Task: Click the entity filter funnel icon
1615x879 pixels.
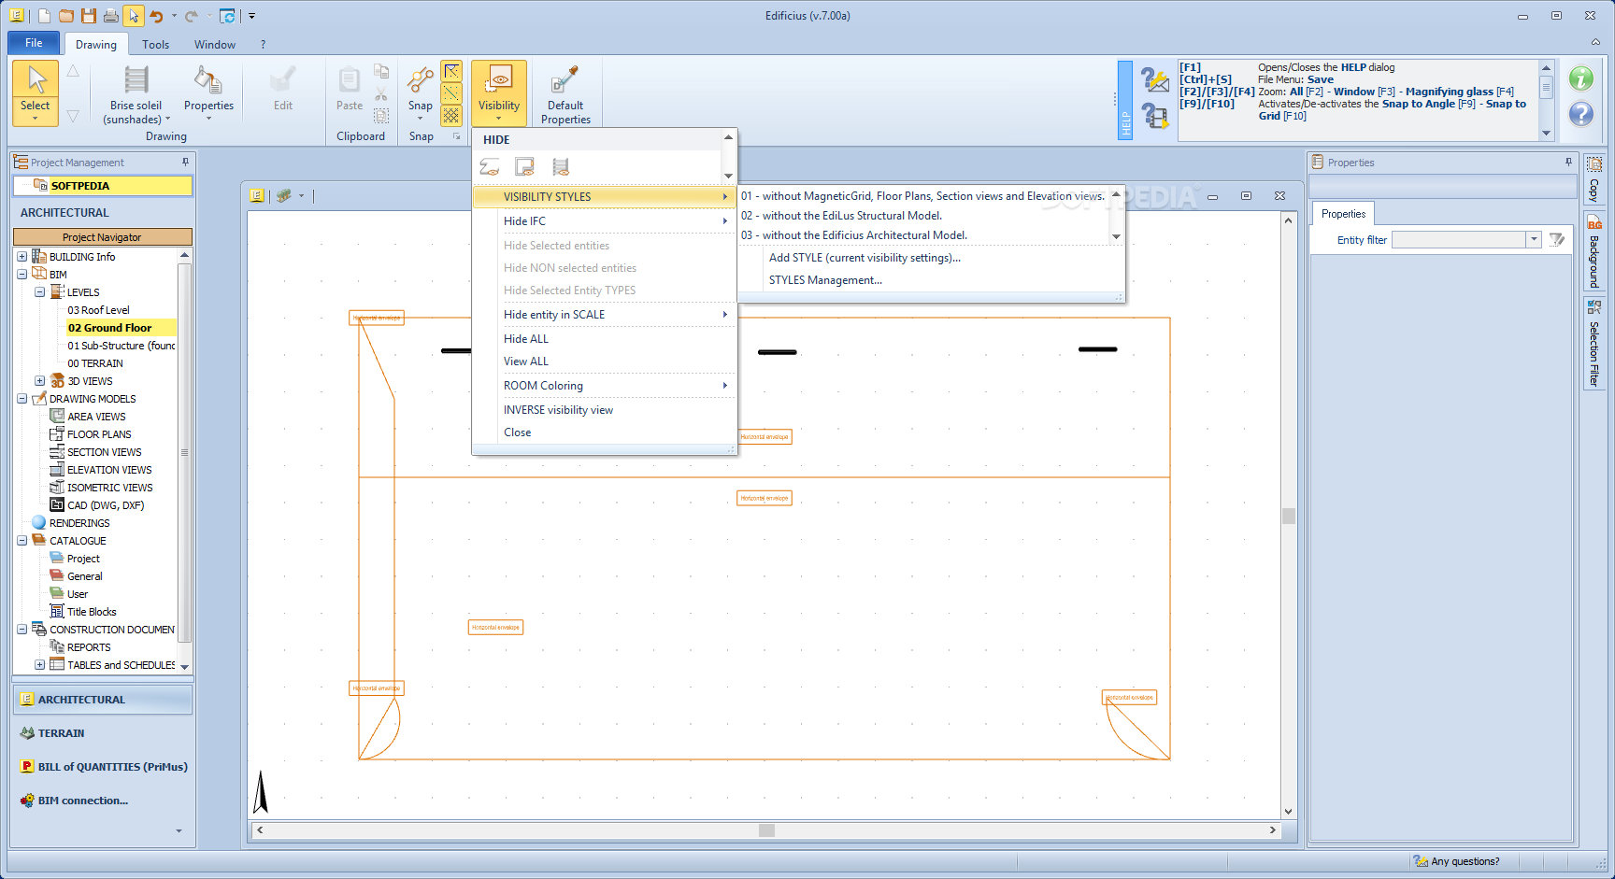Action: pyautogui.click(x=1557, y=240)
